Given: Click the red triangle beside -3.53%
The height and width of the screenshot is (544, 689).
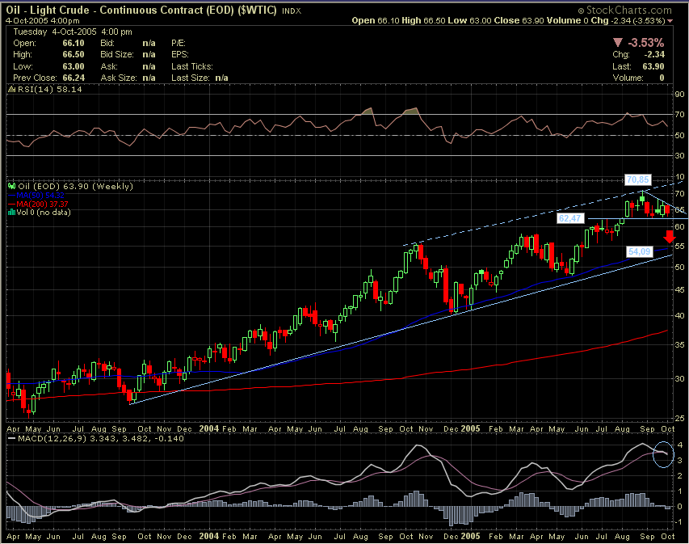Looking at the screenshot, I should point(617,40).
